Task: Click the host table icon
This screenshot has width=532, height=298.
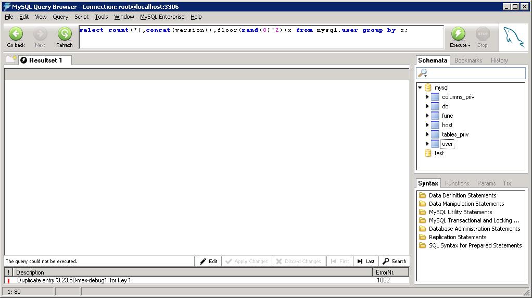Action: point(435,125)
